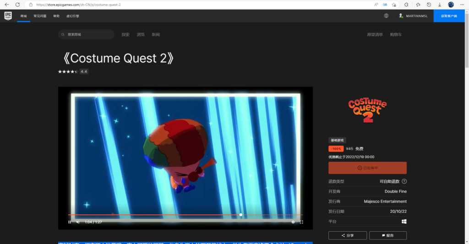The height and width of the screenshot is (244, 469).
Task: Enter fullscreen on the video player
Action: 301,222
